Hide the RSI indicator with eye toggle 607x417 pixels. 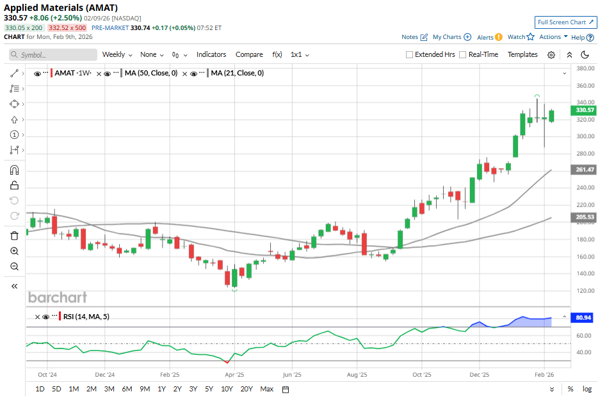click(x=45, y=317)
